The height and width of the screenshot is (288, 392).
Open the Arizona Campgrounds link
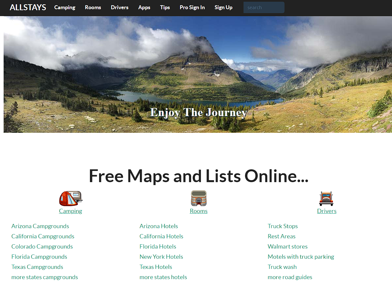pos(40,226)
